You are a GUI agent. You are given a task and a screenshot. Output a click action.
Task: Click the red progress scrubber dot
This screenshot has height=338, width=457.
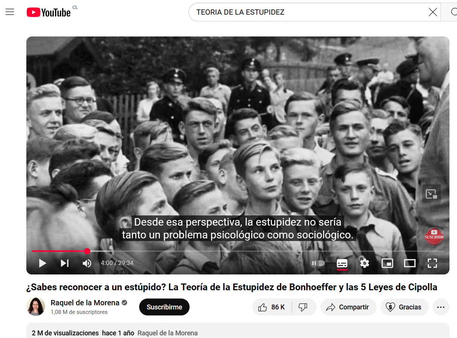(x=87, y=251)
